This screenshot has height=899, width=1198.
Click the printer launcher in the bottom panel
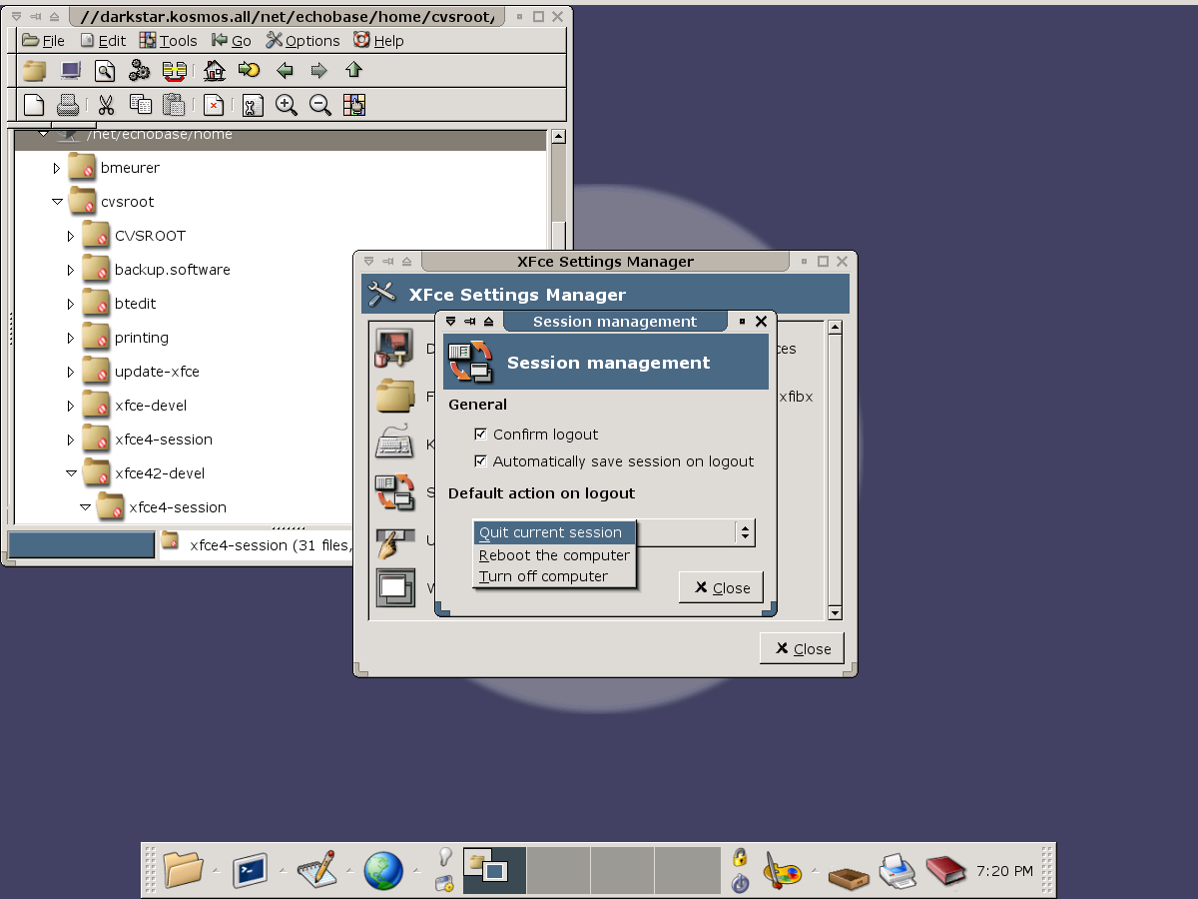click(898, 870)
